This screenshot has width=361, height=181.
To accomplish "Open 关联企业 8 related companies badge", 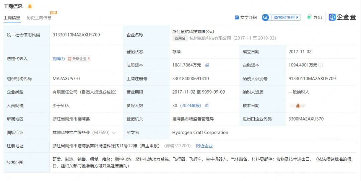I will coord(79,59).
